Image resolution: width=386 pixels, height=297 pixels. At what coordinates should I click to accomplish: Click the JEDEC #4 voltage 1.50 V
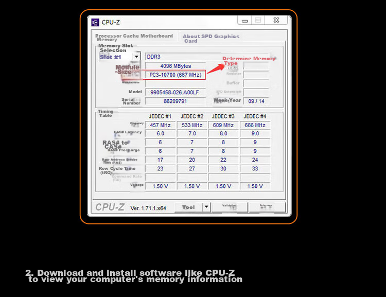255,186
